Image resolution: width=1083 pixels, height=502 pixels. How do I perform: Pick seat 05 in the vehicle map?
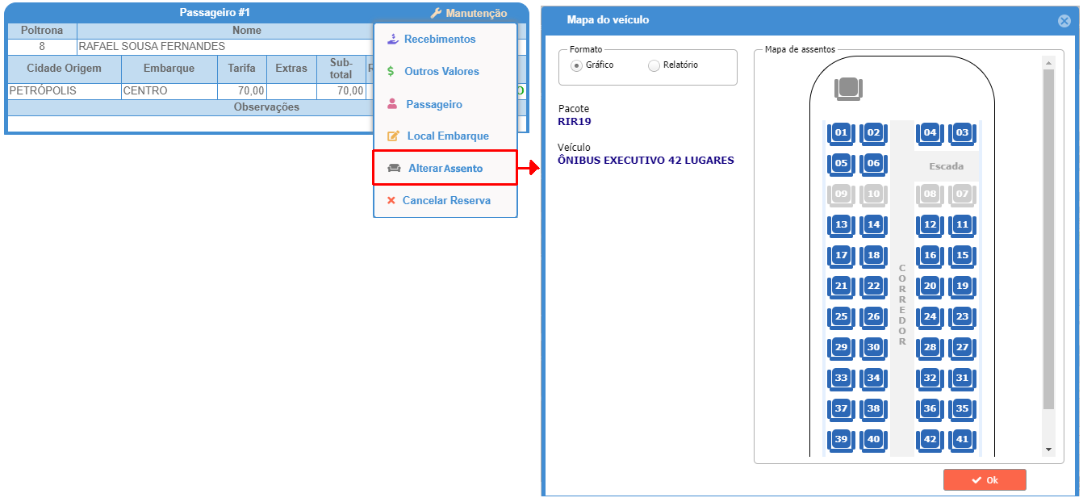[x=841, y=164]
